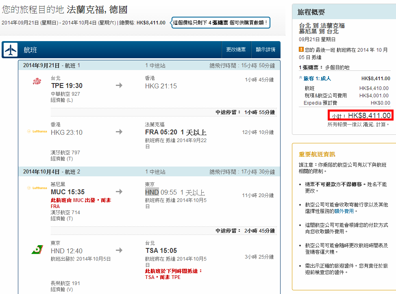The image size is (396, 294).
Task: Click the arrow icon between HKG 23:10 and FRA
Action: click(x=119, y=132)
